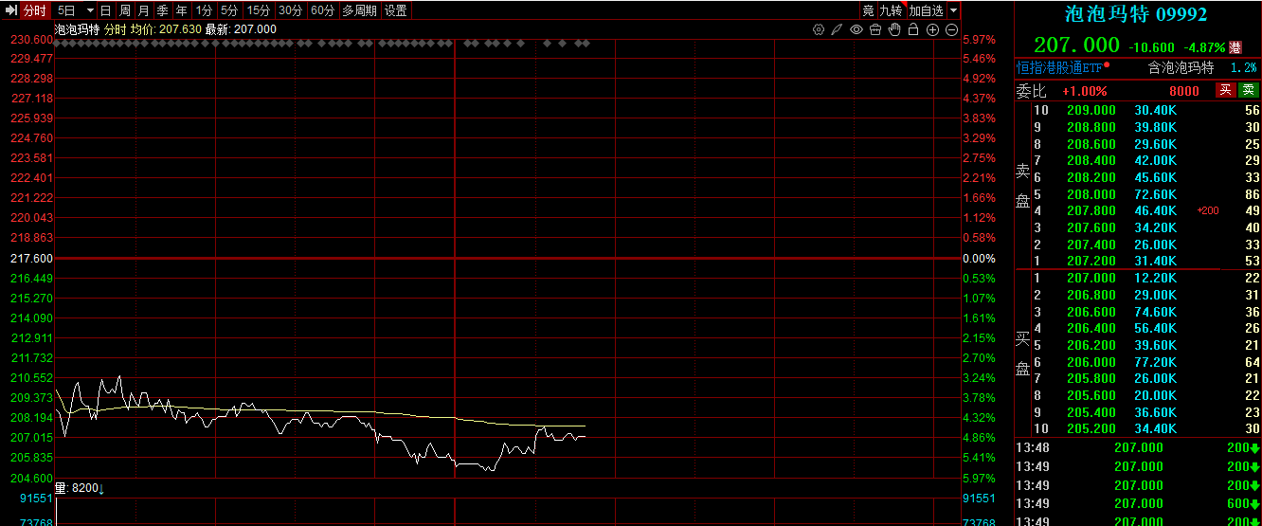Image resolution: width=1262 pixels, height=526 pixels.
Task: Click the 港 market badge icon
Action: click(x=1235, y=46)
